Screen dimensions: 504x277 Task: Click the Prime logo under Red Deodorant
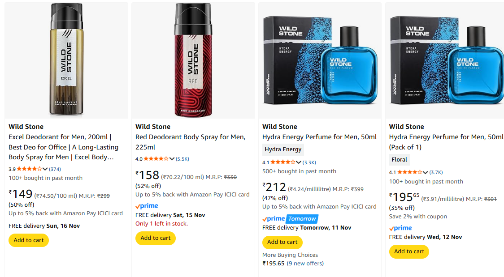click(147, 206)
